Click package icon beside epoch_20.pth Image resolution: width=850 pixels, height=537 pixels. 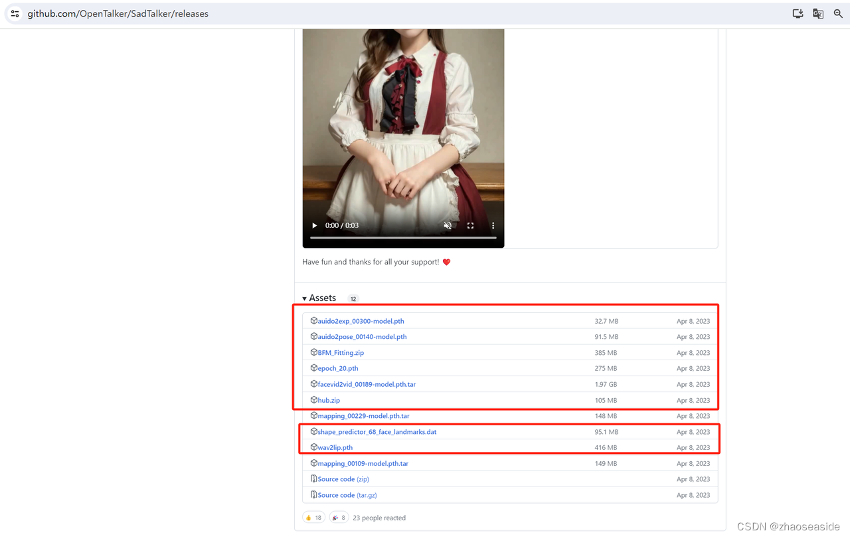313,368
